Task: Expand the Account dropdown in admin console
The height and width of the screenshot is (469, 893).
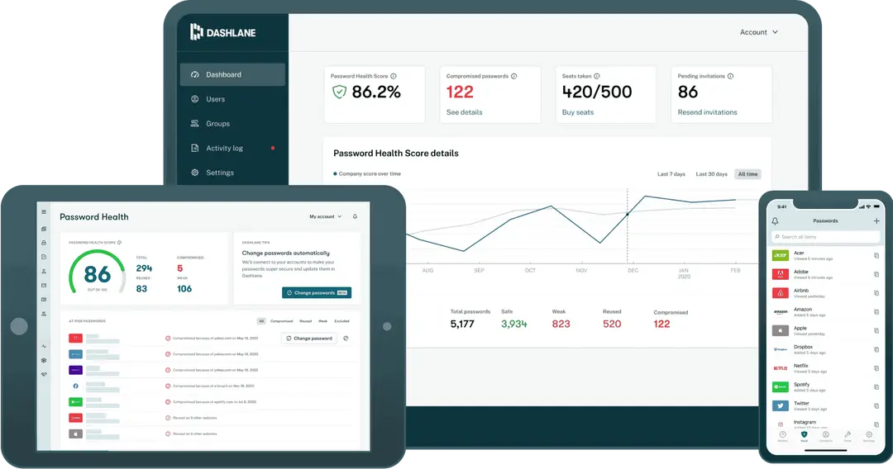Action: pyautogui.click(x=758, y=32)
